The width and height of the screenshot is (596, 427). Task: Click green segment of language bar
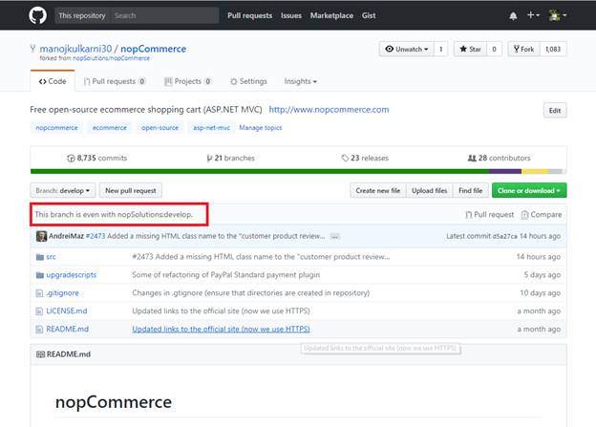point(260,172)
